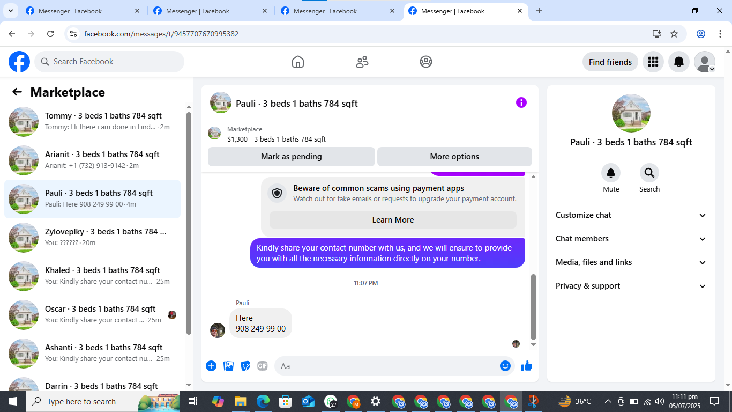Image resolution: width=732 pixels, height=412 pixels.
Task: Open the browser install app icon
Action: [657, 34]
